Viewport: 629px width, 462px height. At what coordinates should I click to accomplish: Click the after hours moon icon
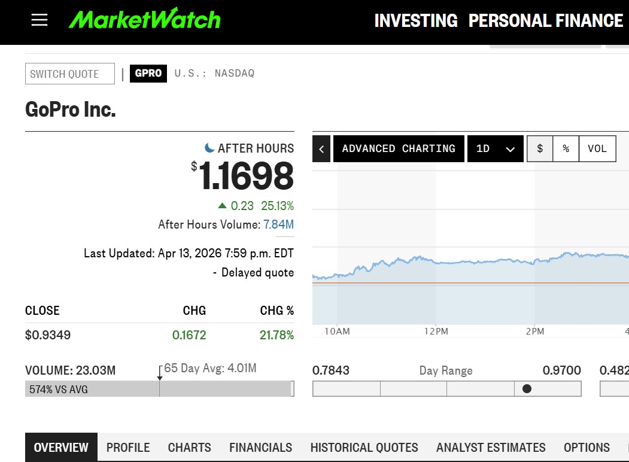(209, 148)
